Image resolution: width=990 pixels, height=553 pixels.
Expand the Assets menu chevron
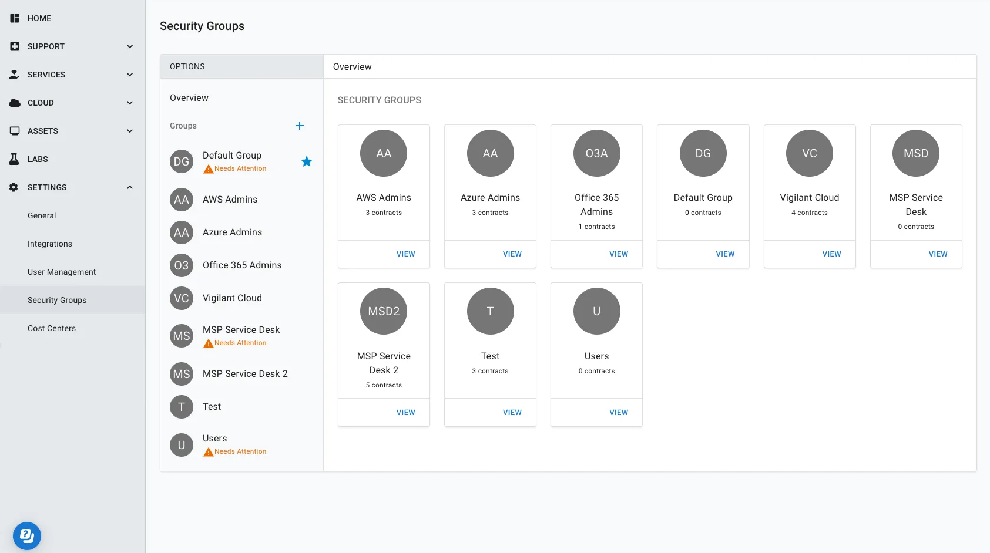click(130, 131)
